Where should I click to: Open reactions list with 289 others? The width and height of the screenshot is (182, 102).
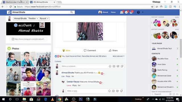[84, 56]
